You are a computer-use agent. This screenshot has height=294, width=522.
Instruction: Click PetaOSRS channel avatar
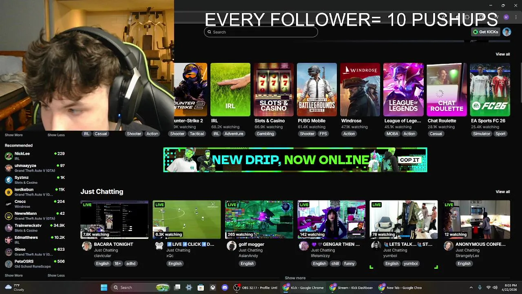[9, 263]
